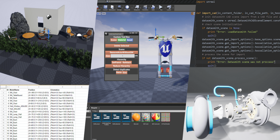
Task: Click the Reduce Hierarchy button
Action: tap(122, 66)
